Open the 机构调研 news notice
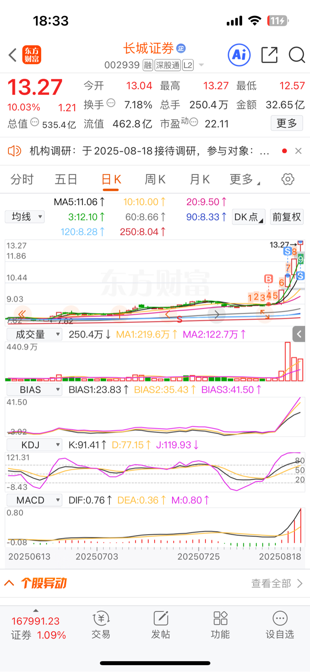Image resolution: width=310 pixels, height=672 pixels. coord(149,151)
